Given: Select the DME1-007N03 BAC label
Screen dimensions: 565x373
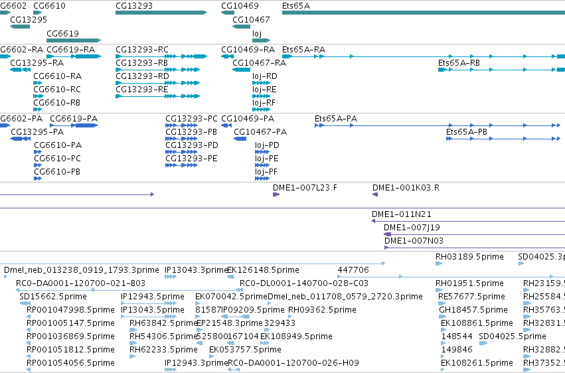Looking at the screenshot, I should click(x=414, y=241).
